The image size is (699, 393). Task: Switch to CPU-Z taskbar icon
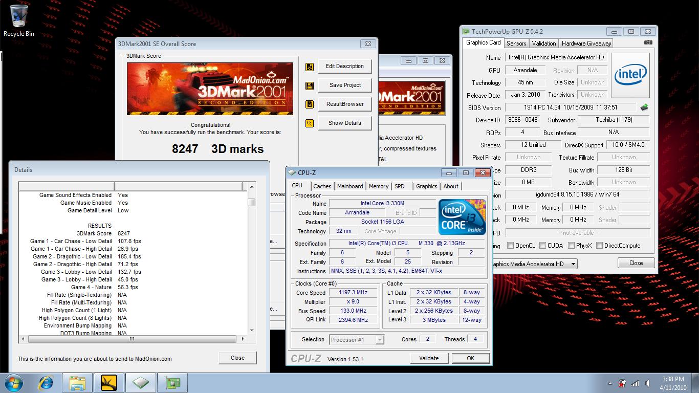coord(141,383)
